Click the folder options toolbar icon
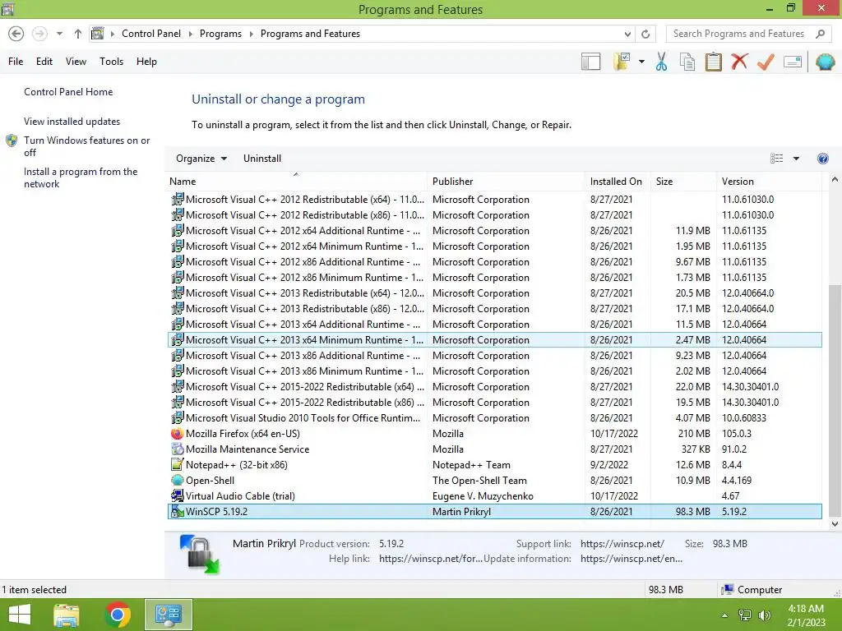This screenshot has height=631, width=842. click(622, 62)
